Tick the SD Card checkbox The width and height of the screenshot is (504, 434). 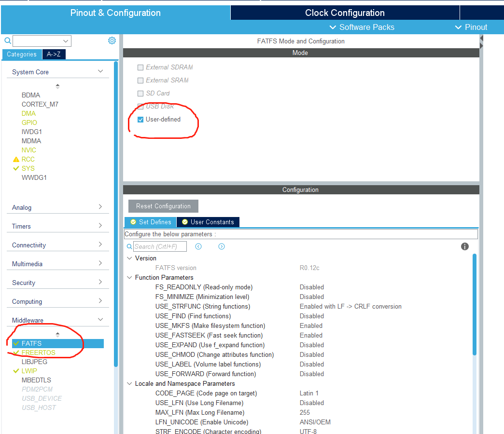[x=140, y=94]
